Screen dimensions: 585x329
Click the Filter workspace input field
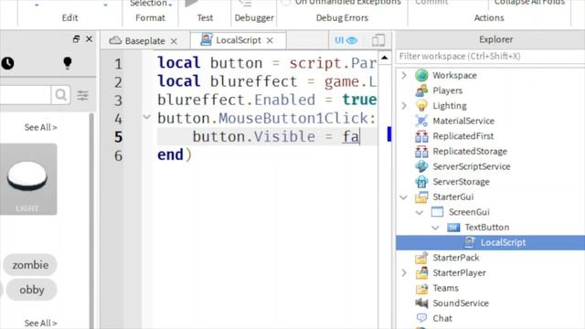pyautogui.click(x=490, y=57)
